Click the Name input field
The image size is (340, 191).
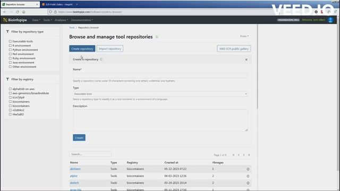coord(160,75)
